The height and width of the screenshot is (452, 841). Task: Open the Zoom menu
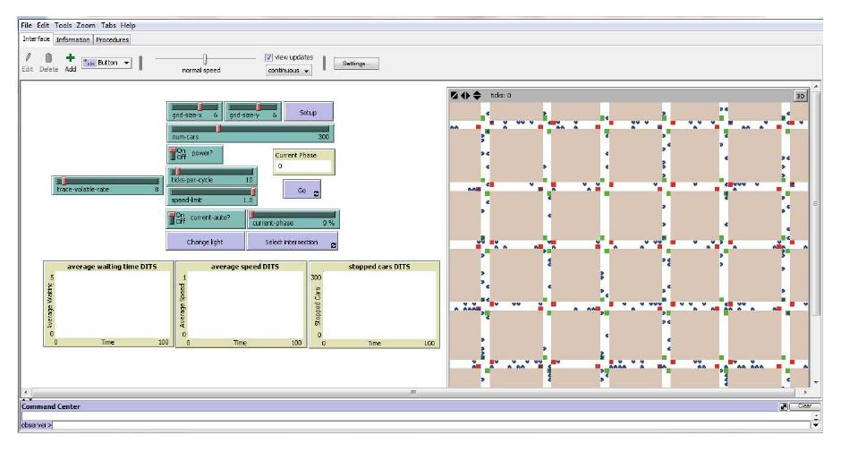pyautogui.click(x=86, y=25)
